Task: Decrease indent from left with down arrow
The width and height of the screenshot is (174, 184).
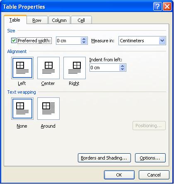Action: coord(122,69)
